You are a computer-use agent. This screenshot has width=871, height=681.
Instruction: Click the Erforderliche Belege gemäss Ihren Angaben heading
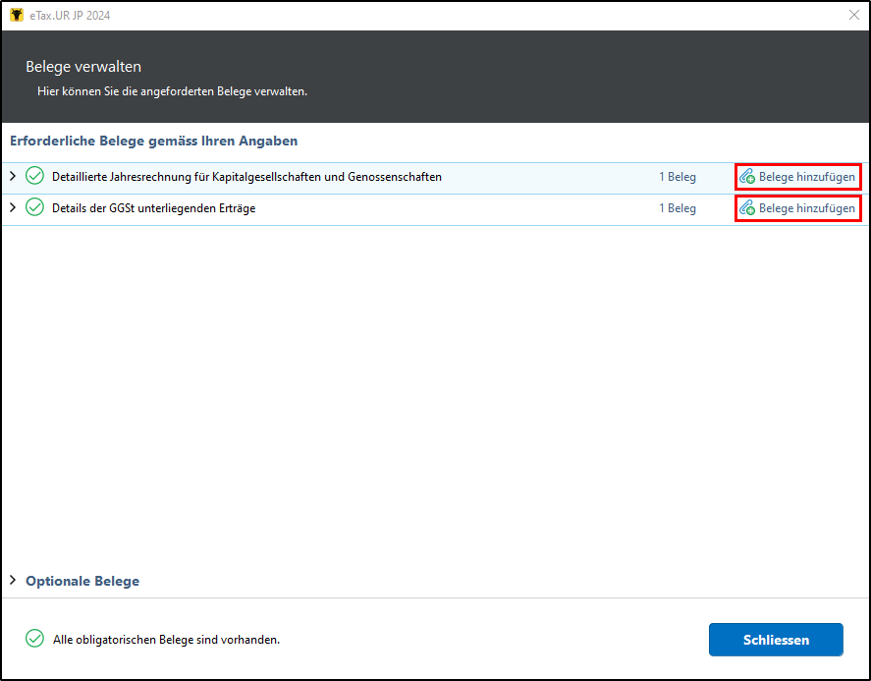point(154,142)
